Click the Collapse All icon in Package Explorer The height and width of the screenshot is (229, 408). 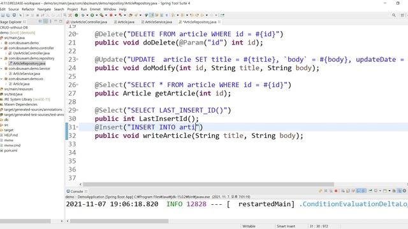(x=40, y=22)
